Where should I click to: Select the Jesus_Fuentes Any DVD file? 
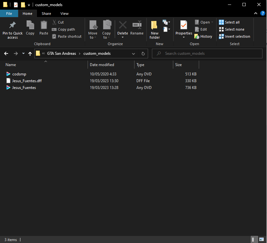(24, 88)
